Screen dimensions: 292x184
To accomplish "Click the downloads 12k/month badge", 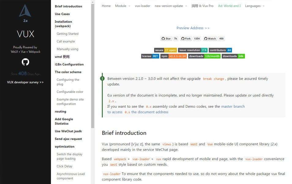I will pyautogui.click(x=204, y=56).
